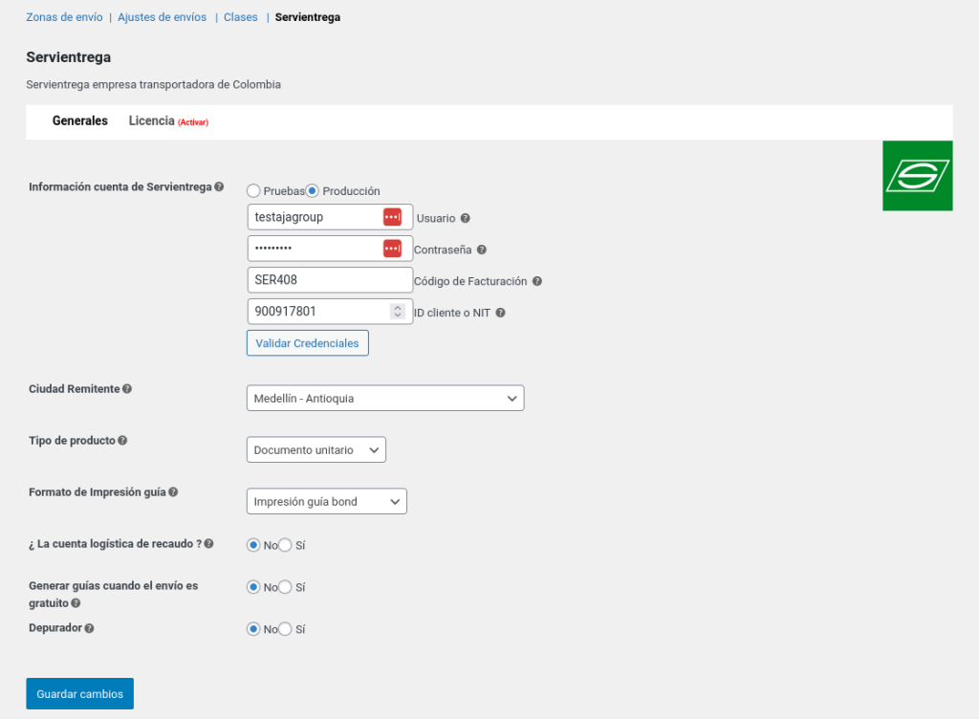Click the Código de Facturación field SER408
The image size is (979, 719).
click(x=330, y=280)
